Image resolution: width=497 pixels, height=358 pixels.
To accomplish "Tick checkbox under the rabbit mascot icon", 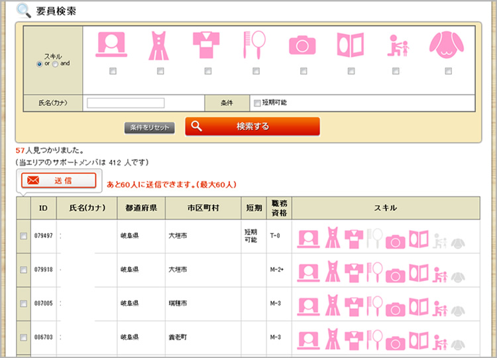I will 448,71.
